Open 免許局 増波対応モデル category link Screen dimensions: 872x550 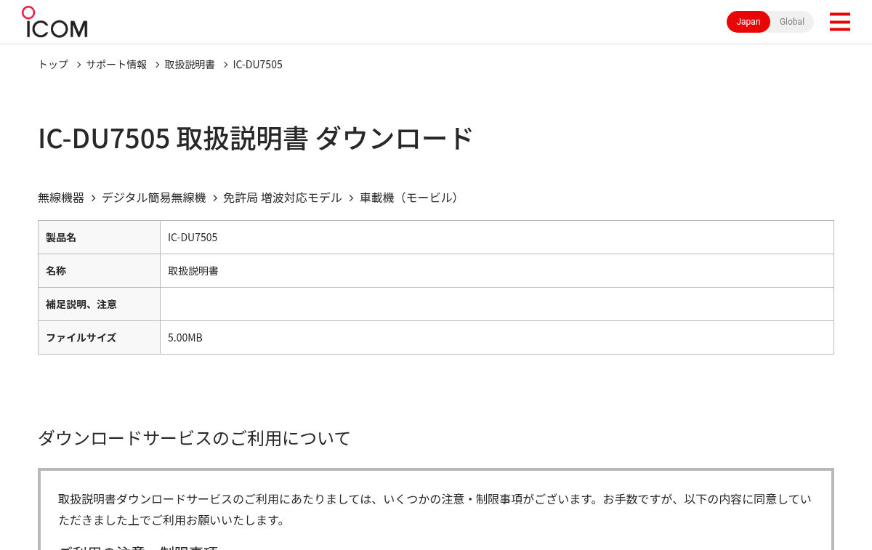[282, 198]
